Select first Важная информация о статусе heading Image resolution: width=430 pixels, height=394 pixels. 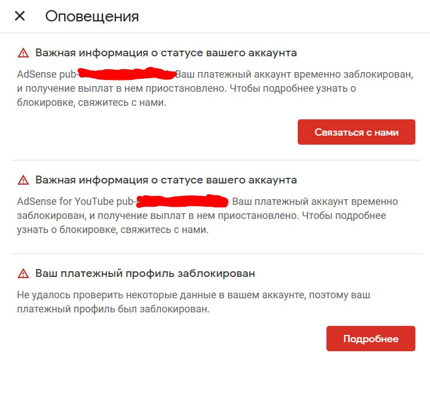[166, 53]
